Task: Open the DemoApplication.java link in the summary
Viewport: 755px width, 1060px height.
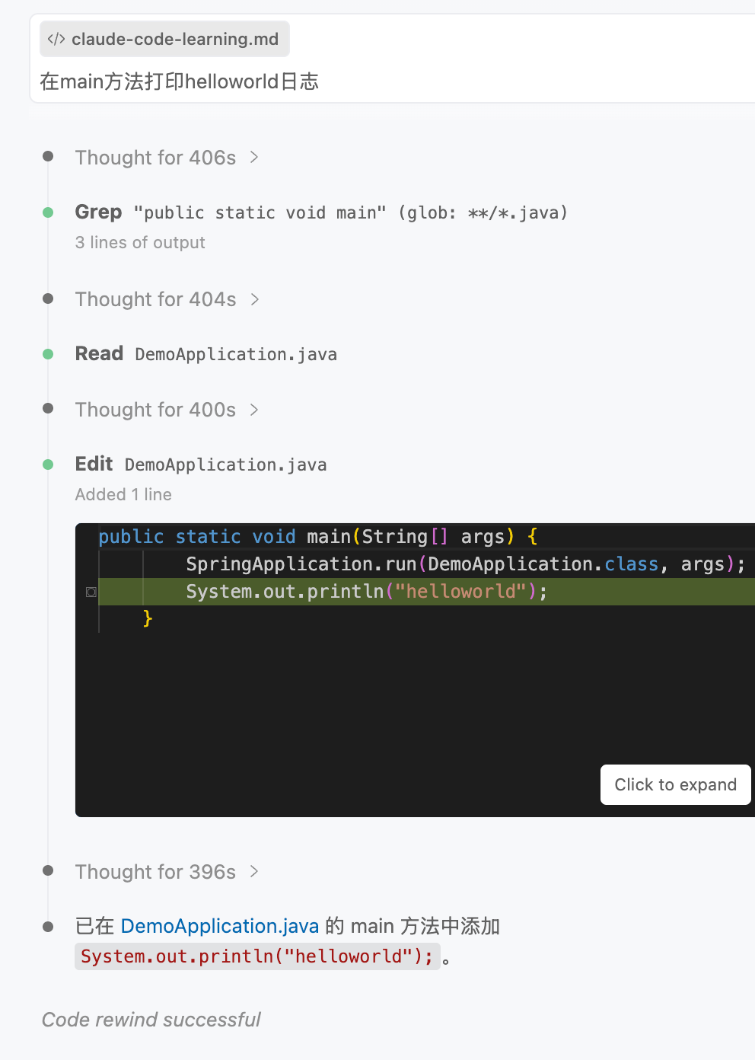Action: click(x=219, y=926)
